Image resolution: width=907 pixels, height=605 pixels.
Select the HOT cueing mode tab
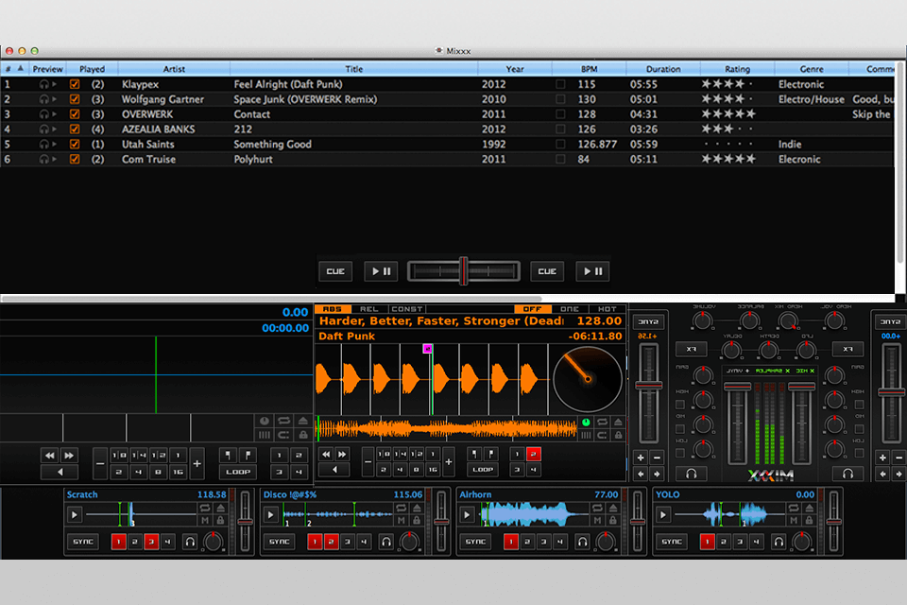607,309
